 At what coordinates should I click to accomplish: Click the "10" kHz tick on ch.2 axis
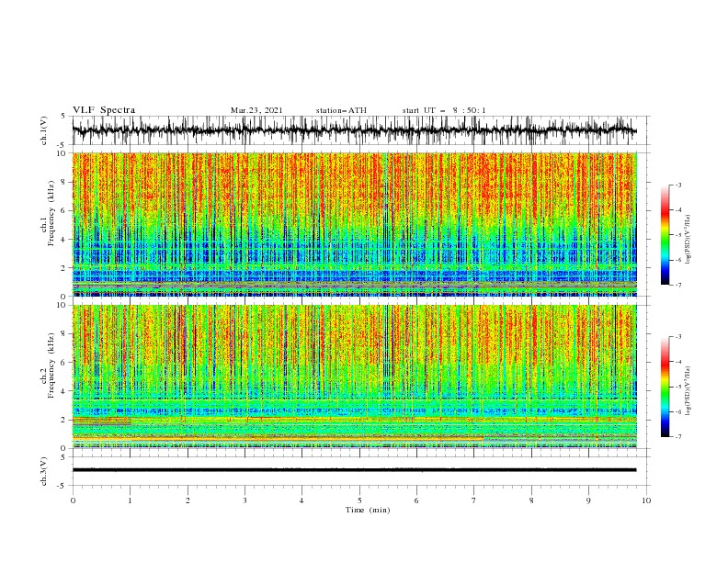[62, 305]
